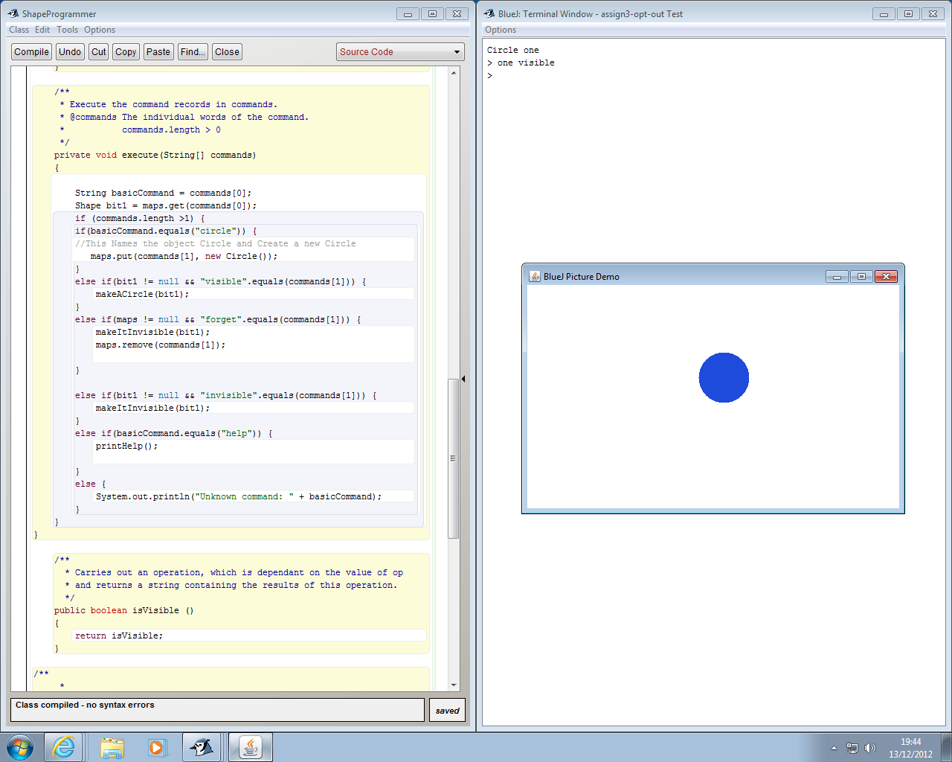The height and width of the screenshot is (762, 952).
Task: Click the Java coffee cup taskbar icon
Action: click(250, 747)
